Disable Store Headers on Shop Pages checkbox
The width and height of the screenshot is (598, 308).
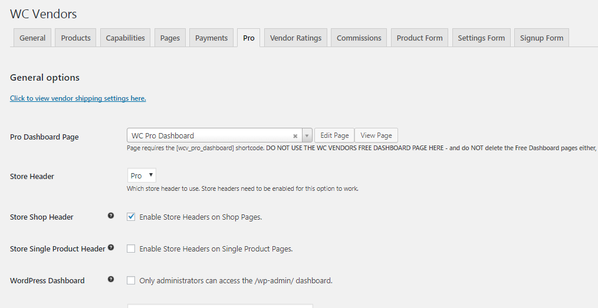(x=131, y=217)
